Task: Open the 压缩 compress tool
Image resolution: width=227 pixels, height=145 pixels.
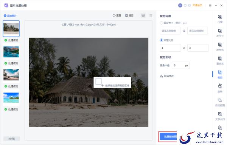Action: point(220,19)
